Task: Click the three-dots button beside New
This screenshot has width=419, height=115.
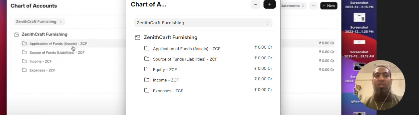Action: click(313, 6)
